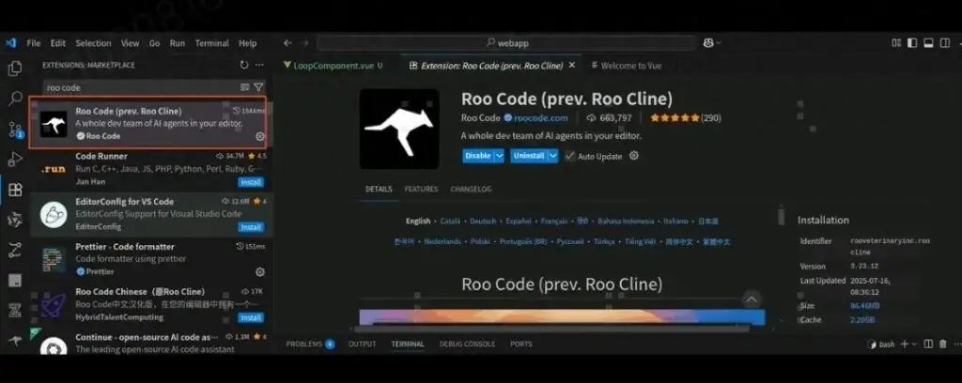
Task: Install the Code Runner extension
Action: (x=251, y=182)
